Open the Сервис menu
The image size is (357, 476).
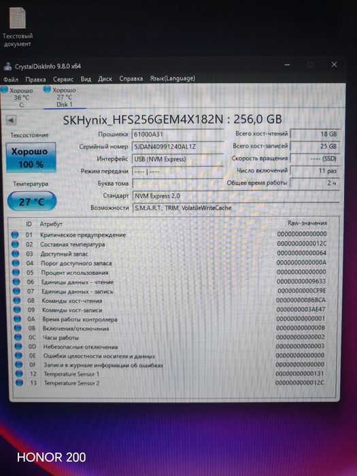click(x=63, y=80)
